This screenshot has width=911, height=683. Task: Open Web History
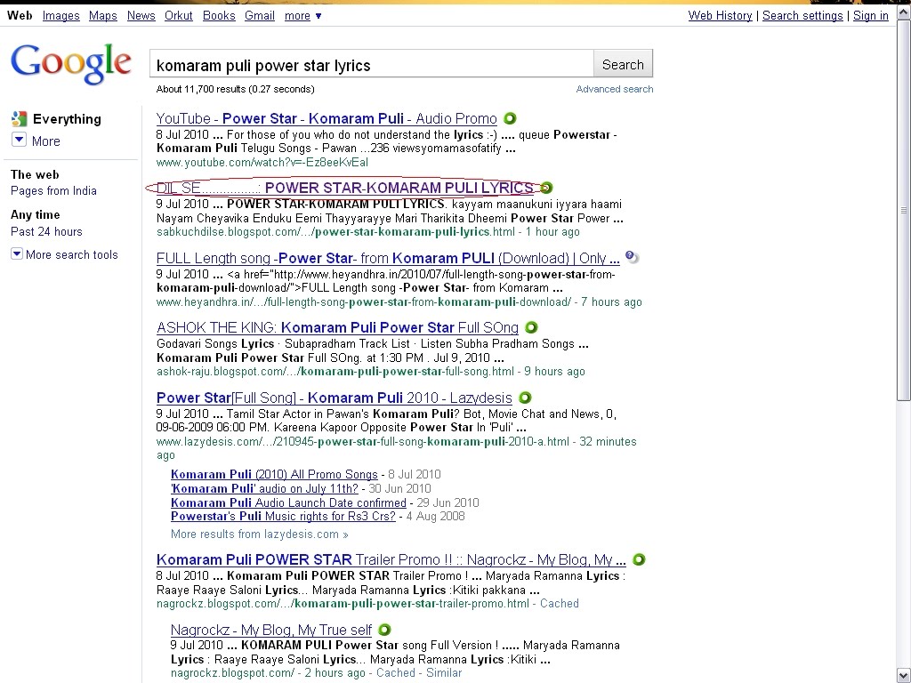click(720, 16)
